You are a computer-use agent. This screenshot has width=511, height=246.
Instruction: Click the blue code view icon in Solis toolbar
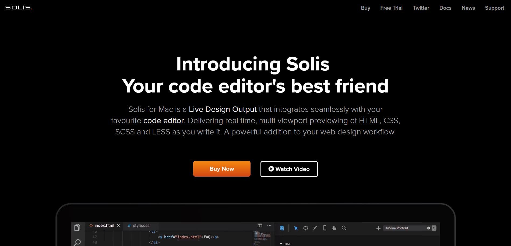pos(282,228)
